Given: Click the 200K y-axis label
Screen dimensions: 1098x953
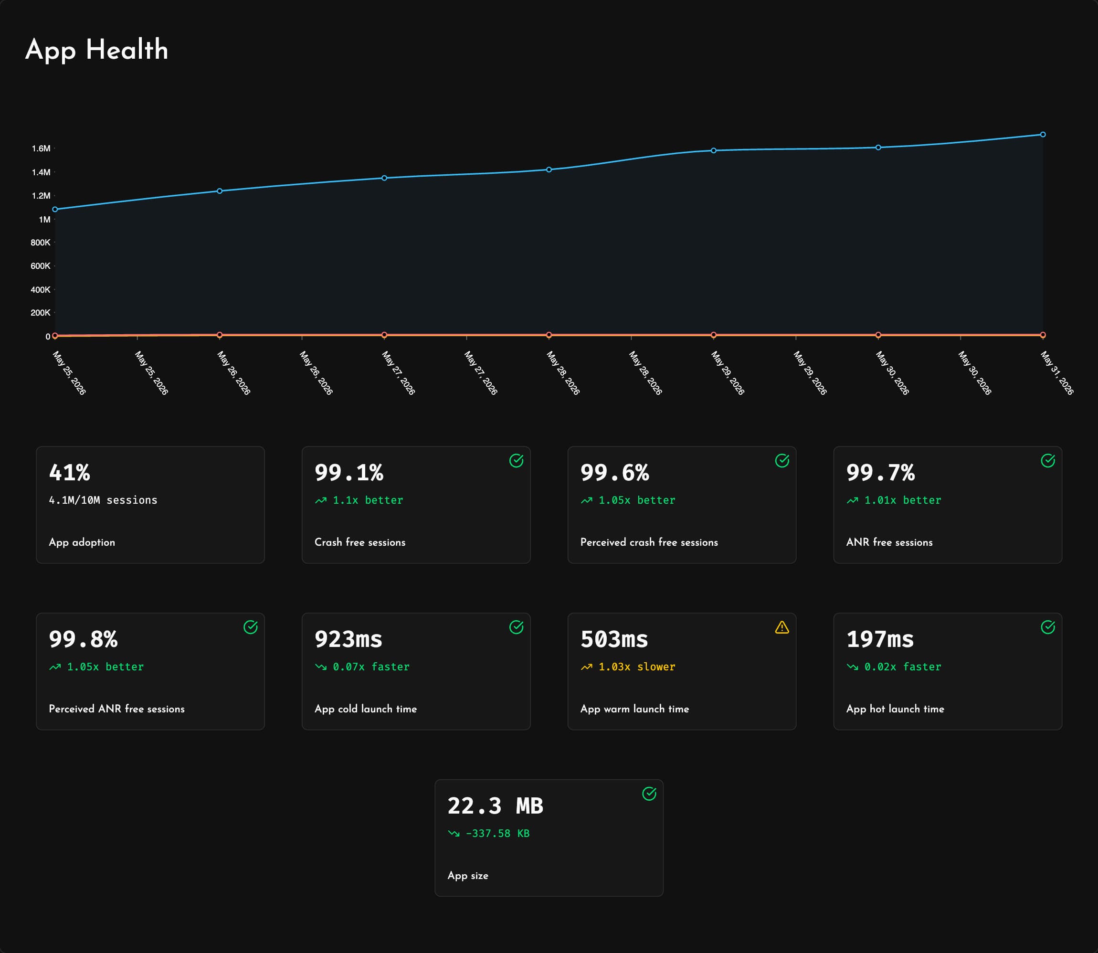Looking at the screenshot, I should coord(41,313).
